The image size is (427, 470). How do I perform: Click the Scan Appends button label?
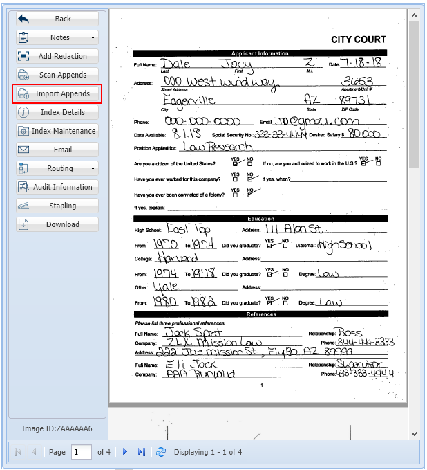[63, 75]
